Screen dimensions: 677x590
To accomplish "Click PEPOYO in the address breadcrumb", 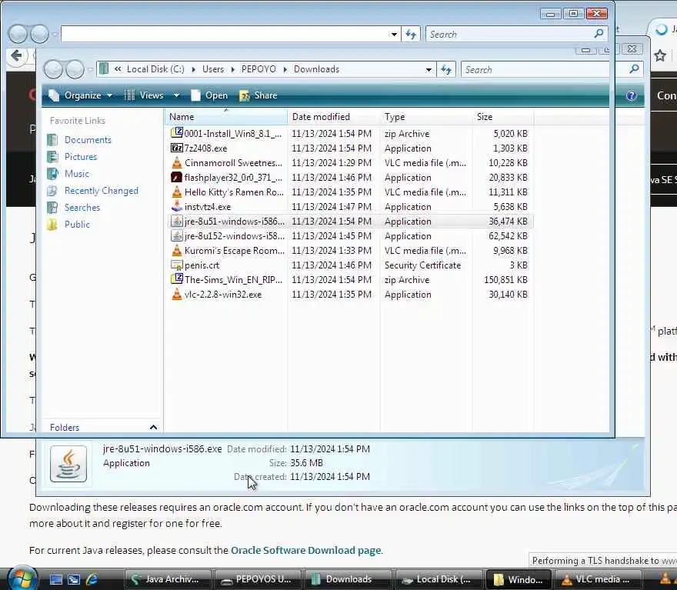I will pos(258,69).
